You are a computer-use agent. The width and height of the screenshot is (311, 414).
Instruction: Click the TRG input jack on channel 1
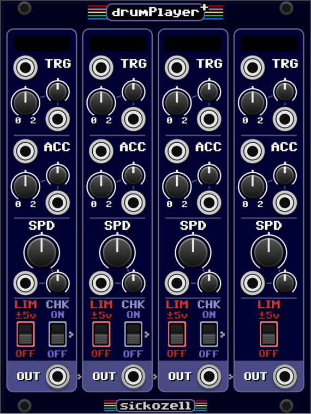[26, 68]
